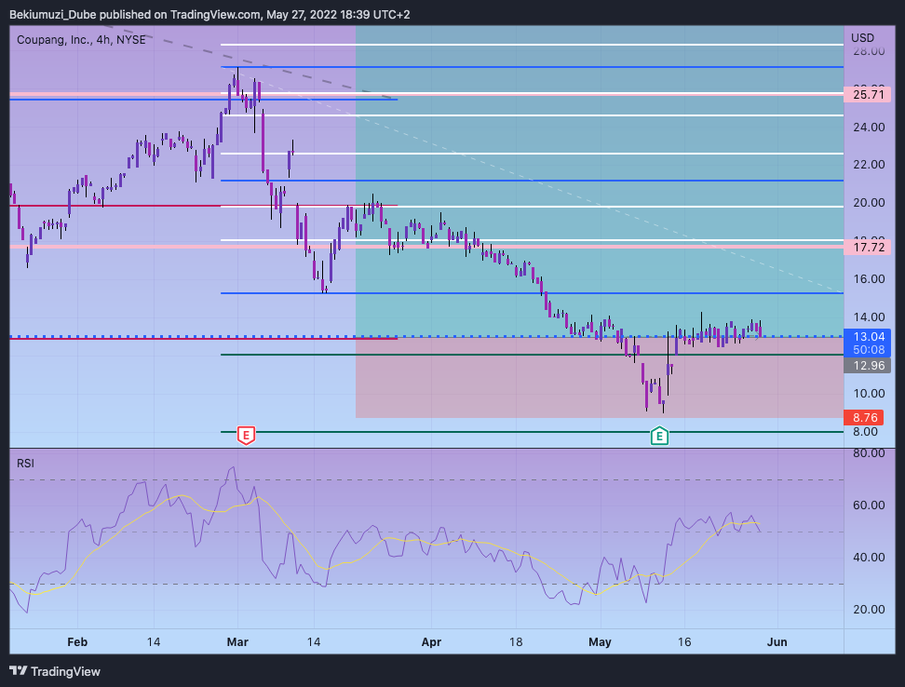Image resolution: width=905 pixels, height=687 pixels.
Task: Click the USD currency label
Action: 862,38
